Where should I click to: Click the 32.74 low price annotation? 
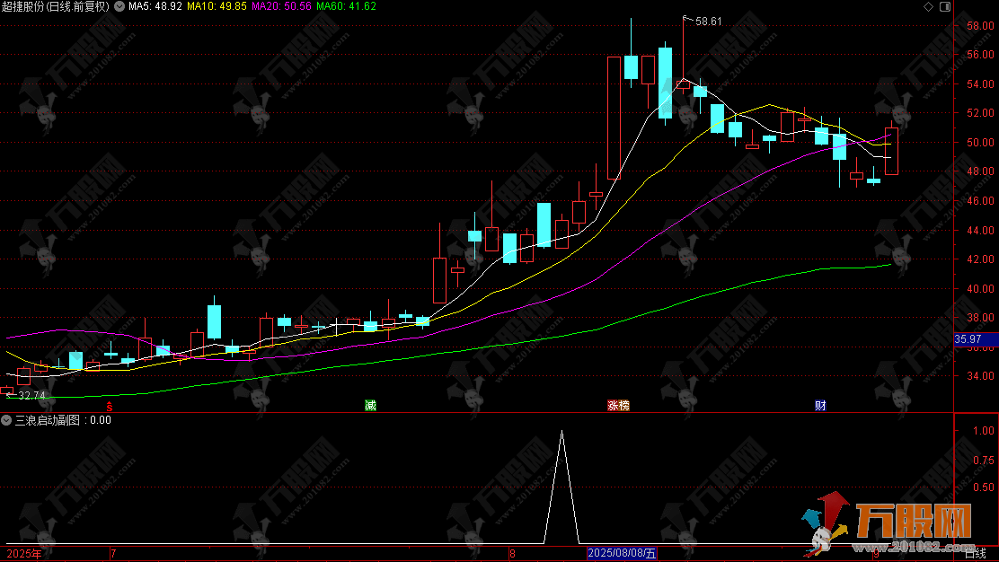click(31, 395)
